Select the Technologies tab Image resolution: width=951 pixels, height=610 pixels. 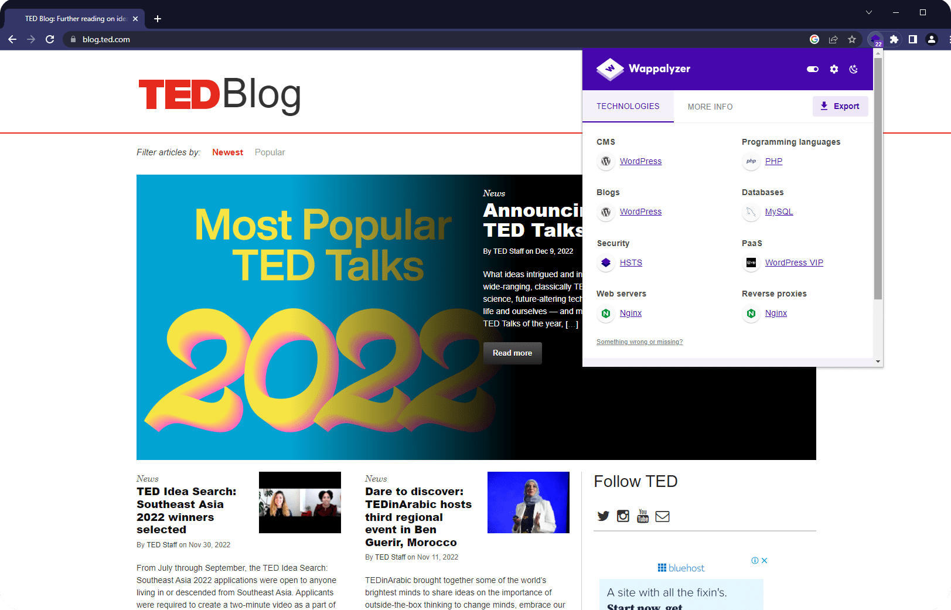click(628, 106)
